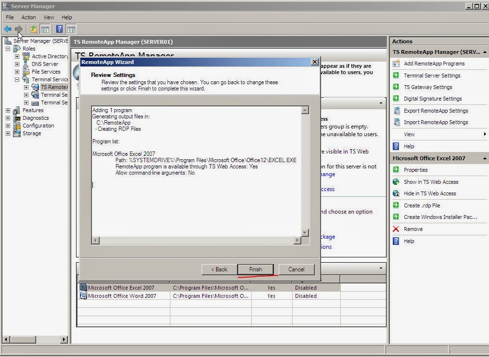Click Properties green arrow icon in Actions
Image resolution: width=489 pixels, height=357 pixels.
tap(396, 170)
